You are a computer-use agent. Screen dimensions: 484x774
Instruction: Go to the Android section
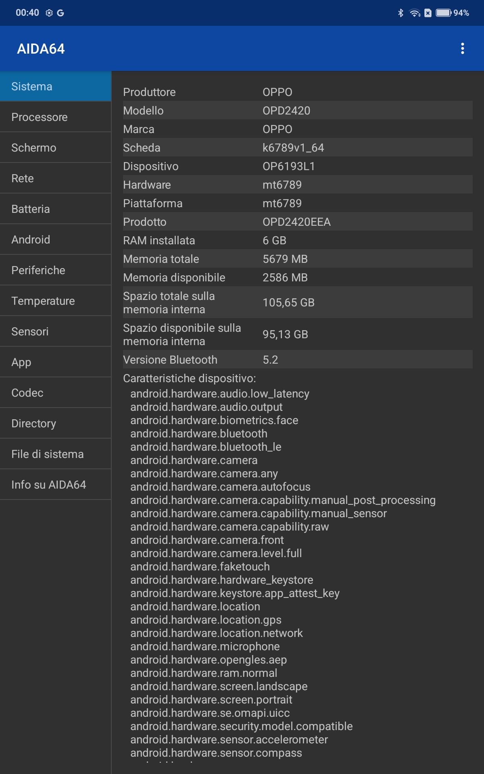click(x=56, y=239)
